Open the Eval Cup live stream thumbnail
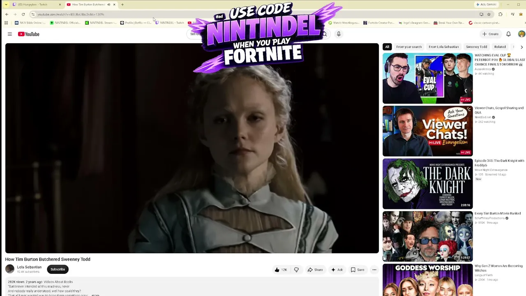The width and height of the screenshot is (526, 296). [427, 79]
